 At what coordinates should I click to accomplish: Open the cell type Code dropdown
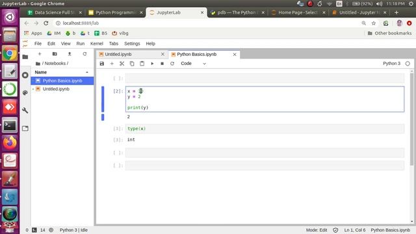[193, 64]
